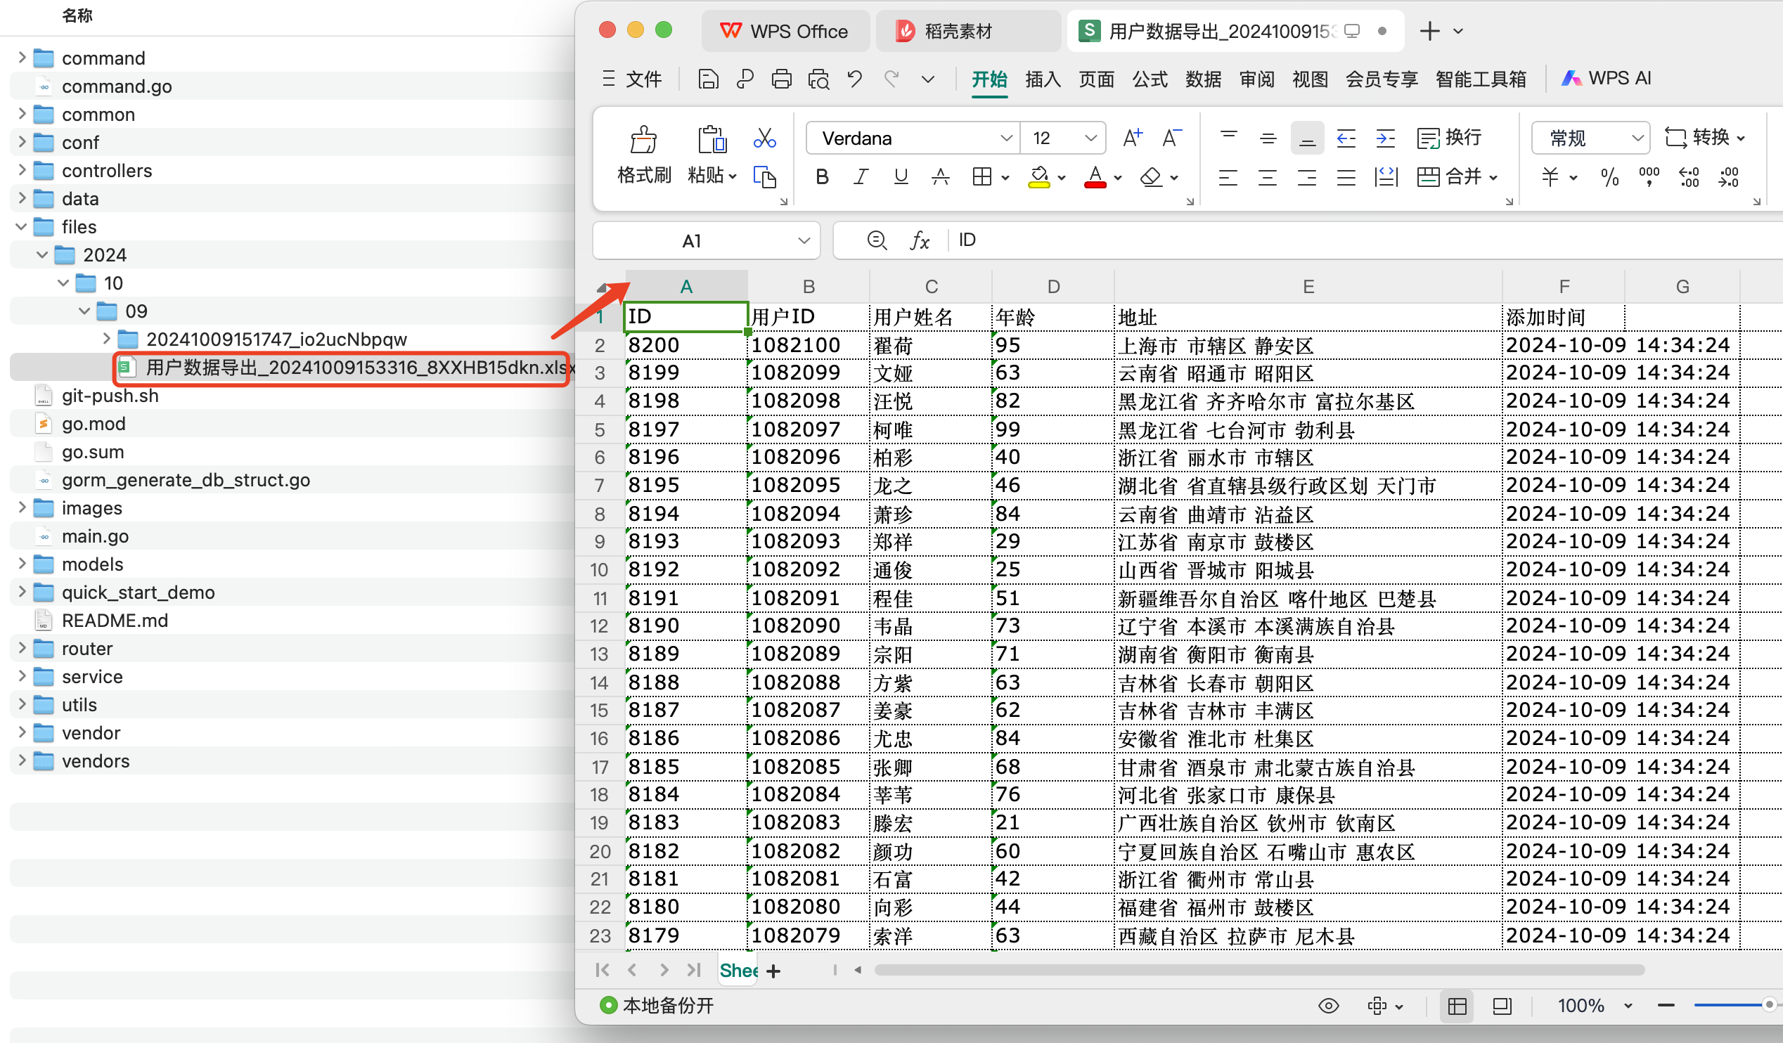Click the Clear format eraser icon

[x=1151, y=177]
